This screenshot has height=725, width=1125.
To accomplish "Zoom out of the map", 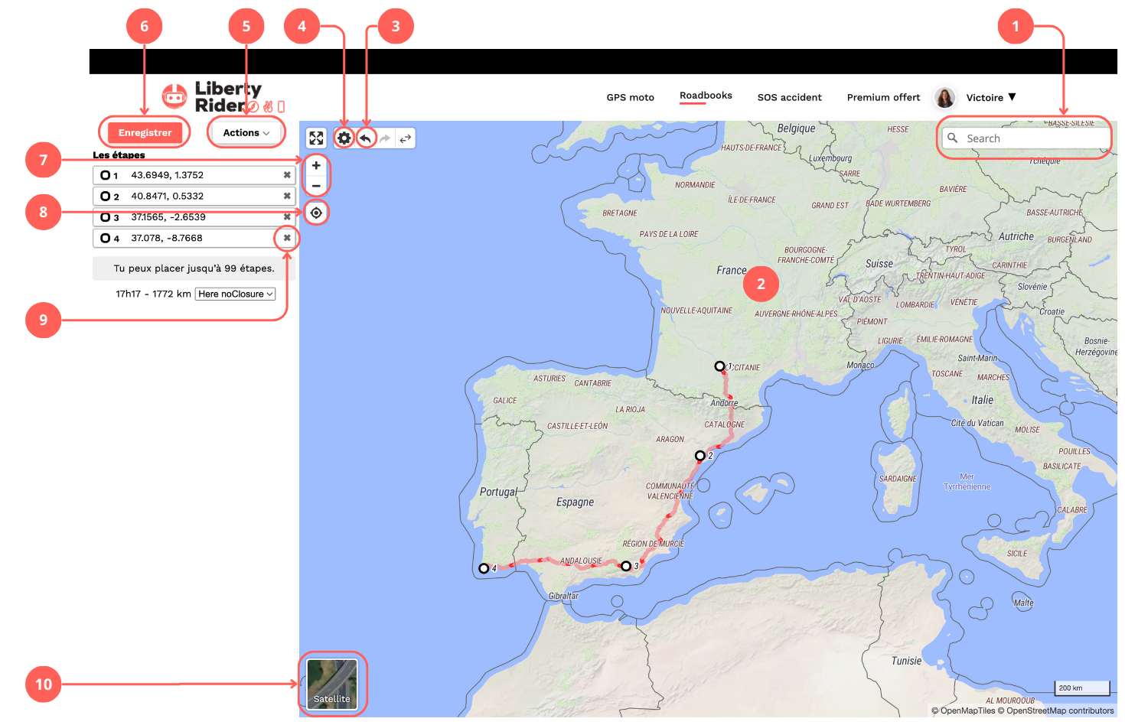I will click(x=316, y=186).
